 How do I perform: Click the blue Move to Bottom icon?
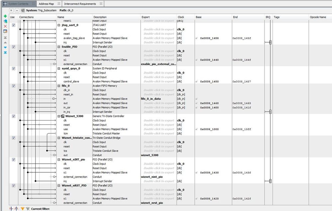click(x=5, y=53)
